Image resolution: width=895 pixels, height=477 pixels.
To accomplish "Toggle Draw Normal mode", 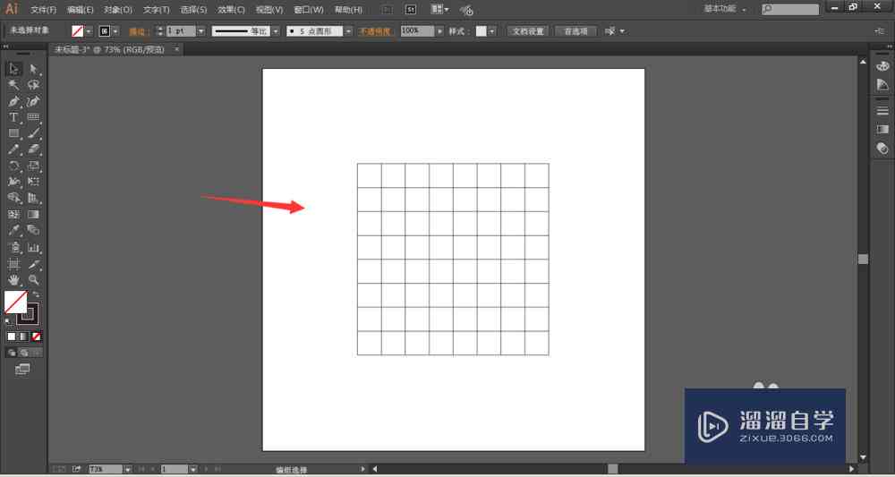I will pyautogui.click(x=12, y=353).
